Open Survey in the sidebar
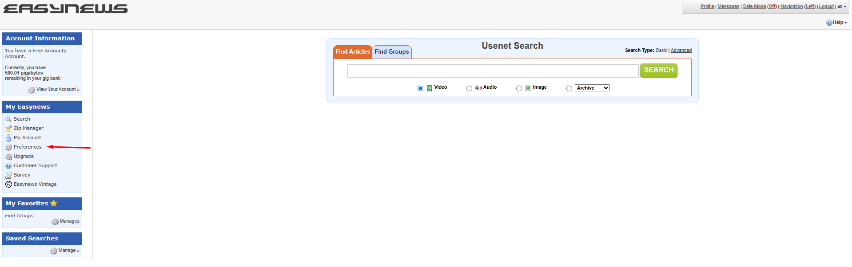The image size is (852, 267). (x=22, y=175)
